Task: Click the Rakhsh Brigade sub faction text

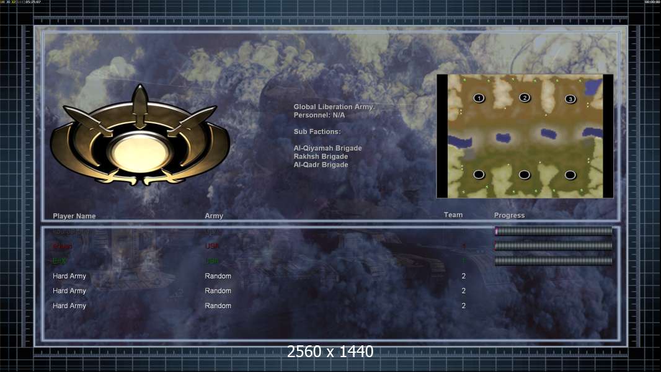Action: [321, 156]
